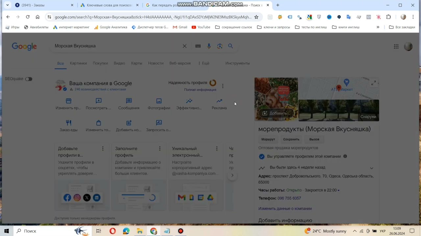Open the Ещё more filters menu
The height and width of the screenshot is (236, 421).
coord(204,63)
